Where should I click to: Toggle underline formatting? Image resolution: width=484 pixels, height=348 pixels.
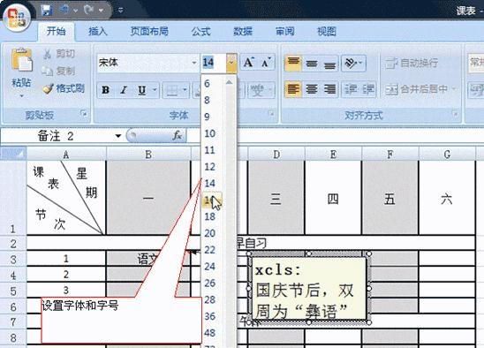tap(142, 90)
